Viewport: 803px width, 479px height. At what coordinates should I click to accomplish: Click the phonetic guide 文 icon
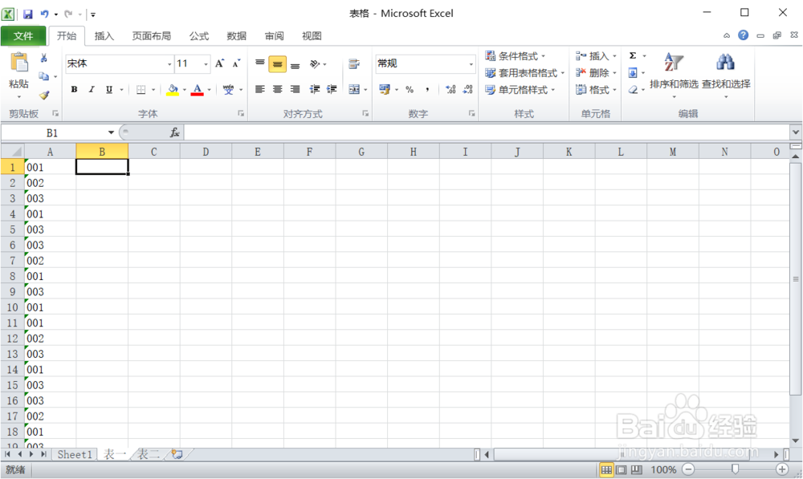click(228, 90)
